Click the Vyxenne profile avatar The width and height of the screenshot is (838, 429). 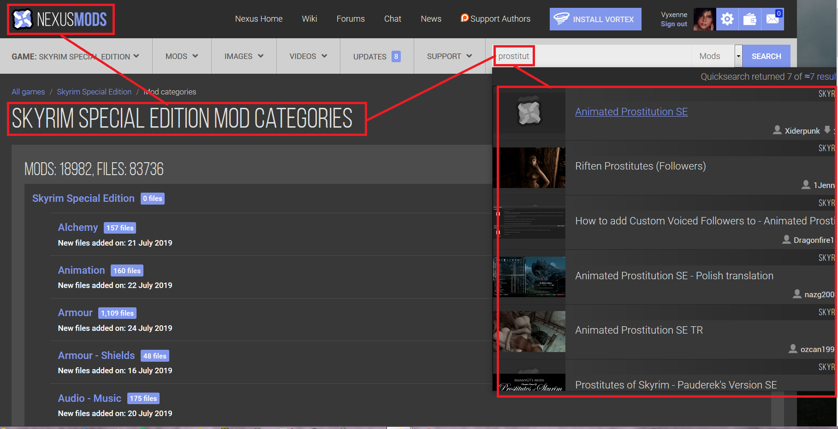705,19
